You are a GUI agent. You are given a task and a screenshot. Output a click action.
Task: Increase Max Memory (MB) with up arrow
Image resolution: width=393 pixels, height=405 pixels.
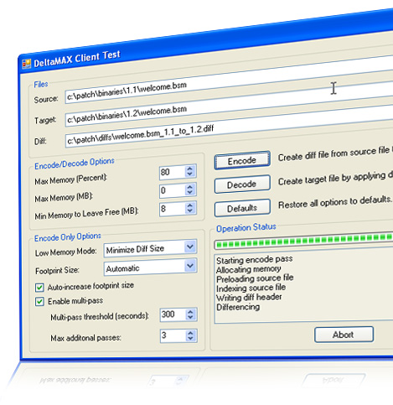tap(190, 187)
